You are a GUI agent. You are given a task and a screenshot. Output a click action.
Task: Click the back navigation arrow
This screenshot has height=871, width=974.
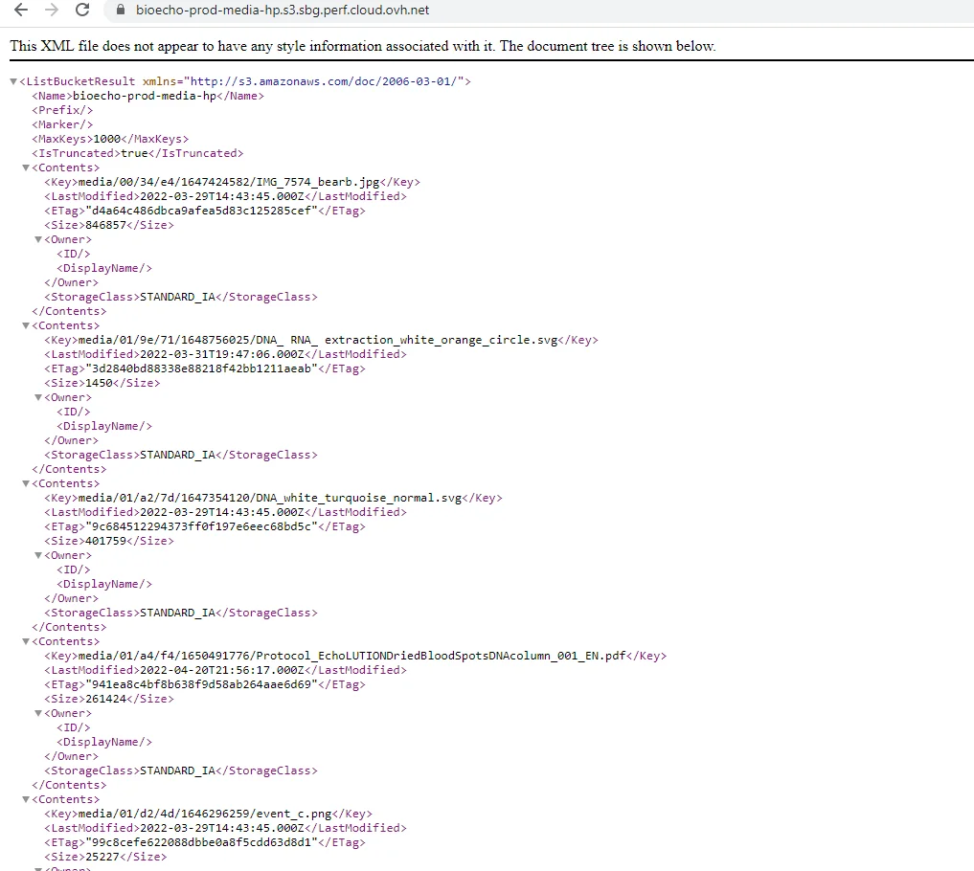19,10
